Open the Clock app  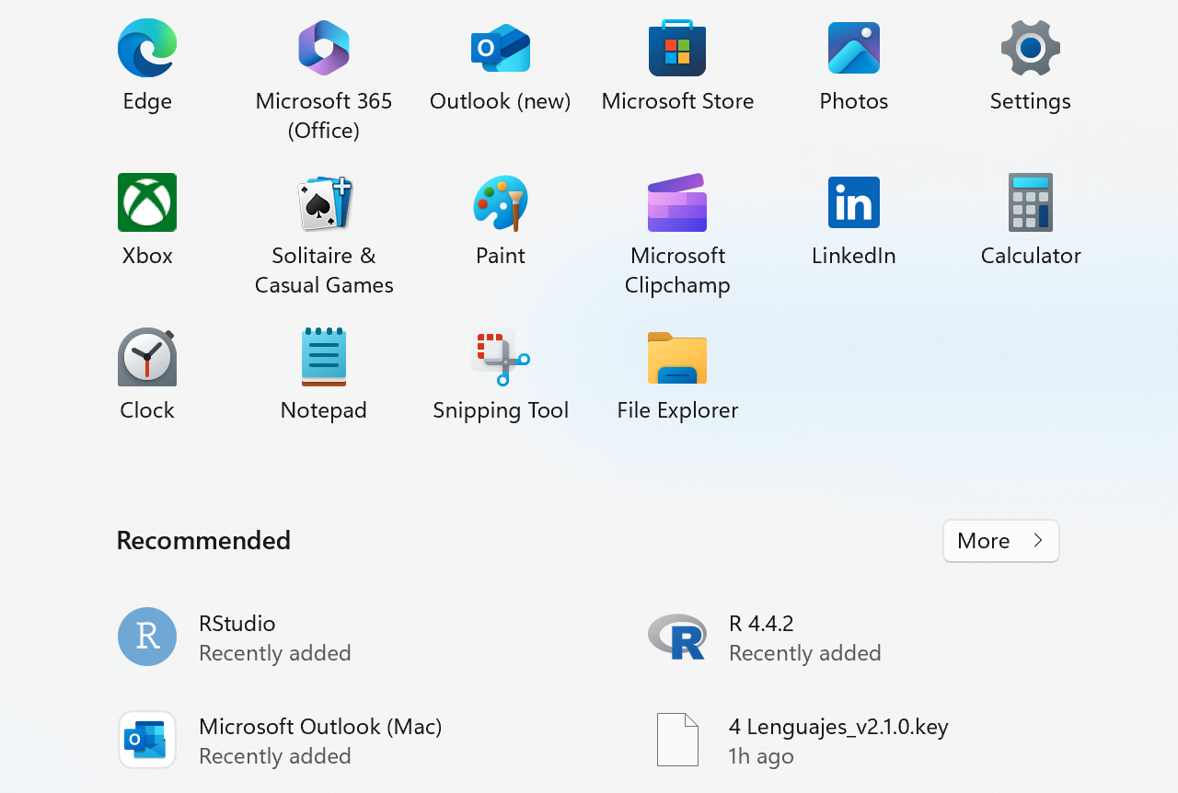(147, 358)
